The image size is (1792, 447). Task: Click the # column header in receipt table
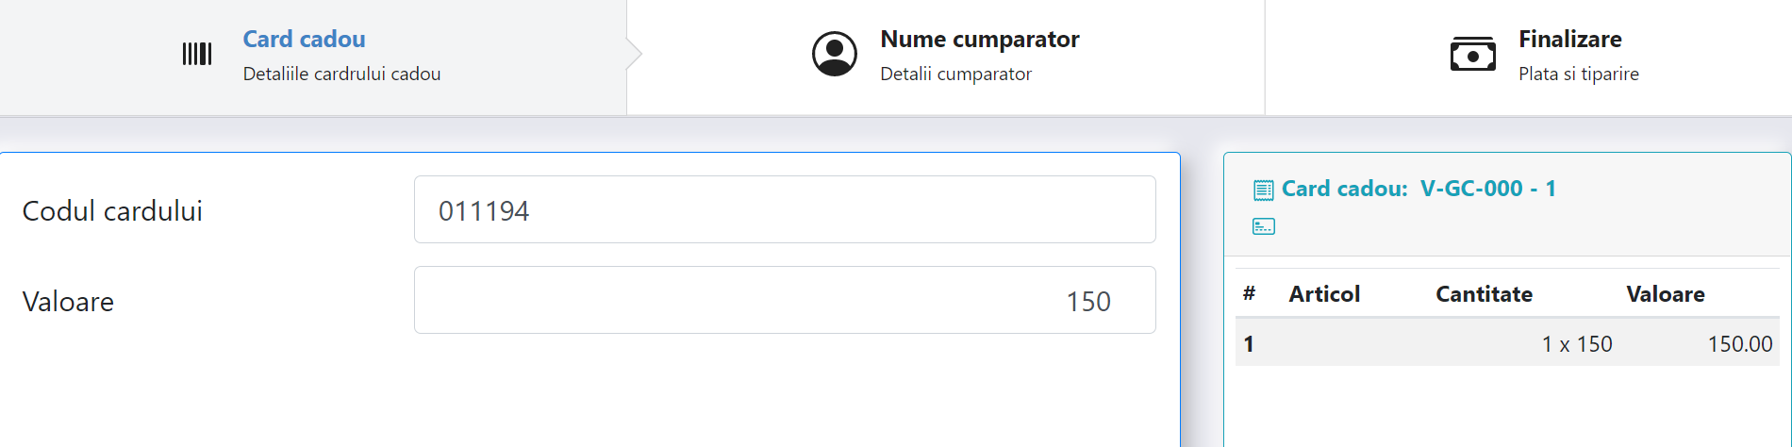(x=1249, y=294)
